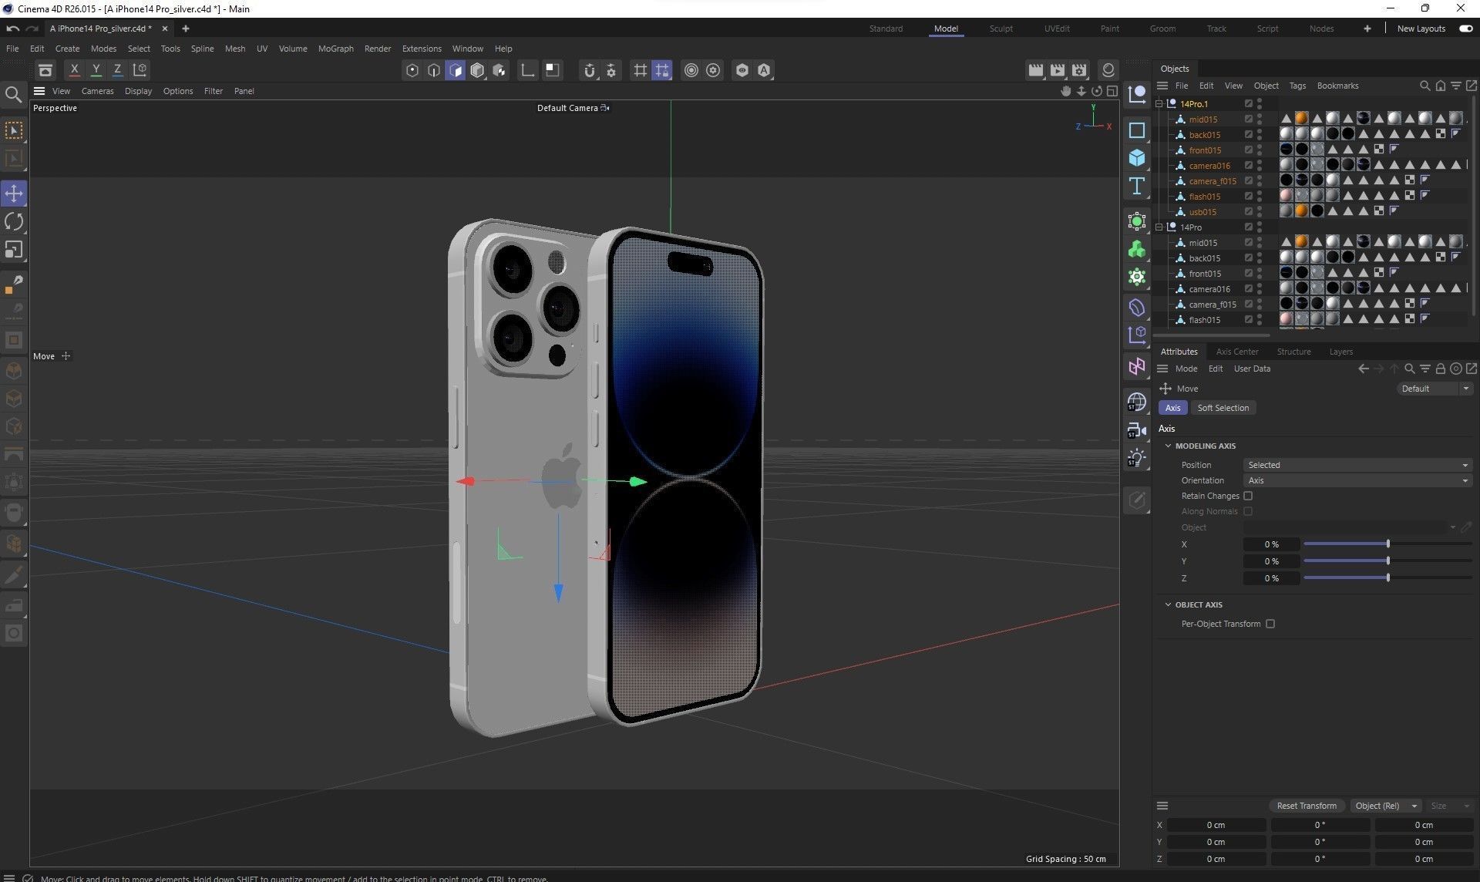Select the Soft Selection button

click(1223, 408)
